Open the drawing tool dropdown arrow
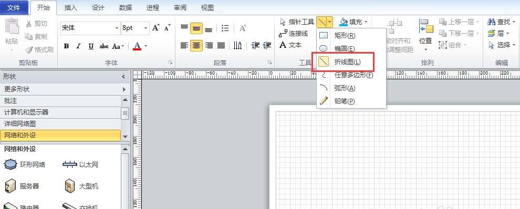Screen dimensions: 520x209 (x=330, y=22)
